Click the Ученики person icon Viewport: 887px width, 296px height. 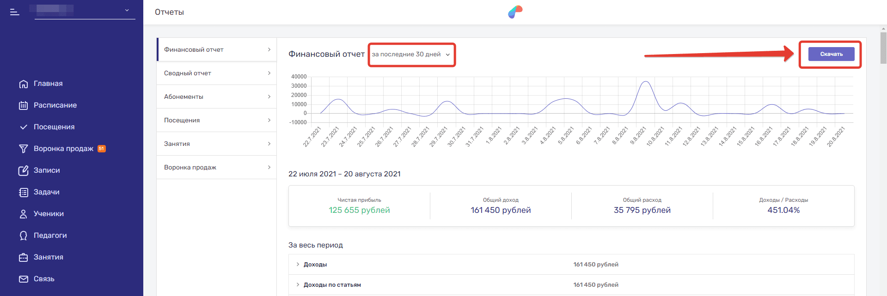(x=24, y=214)
